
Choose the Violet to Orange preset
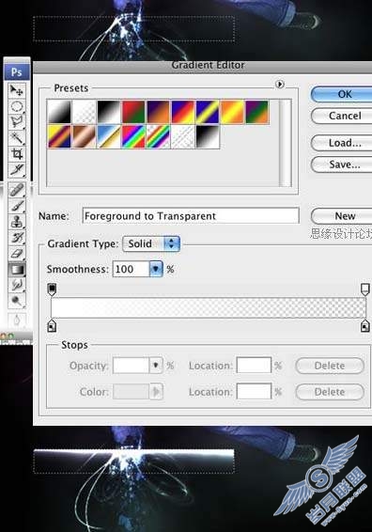(159, 112)
